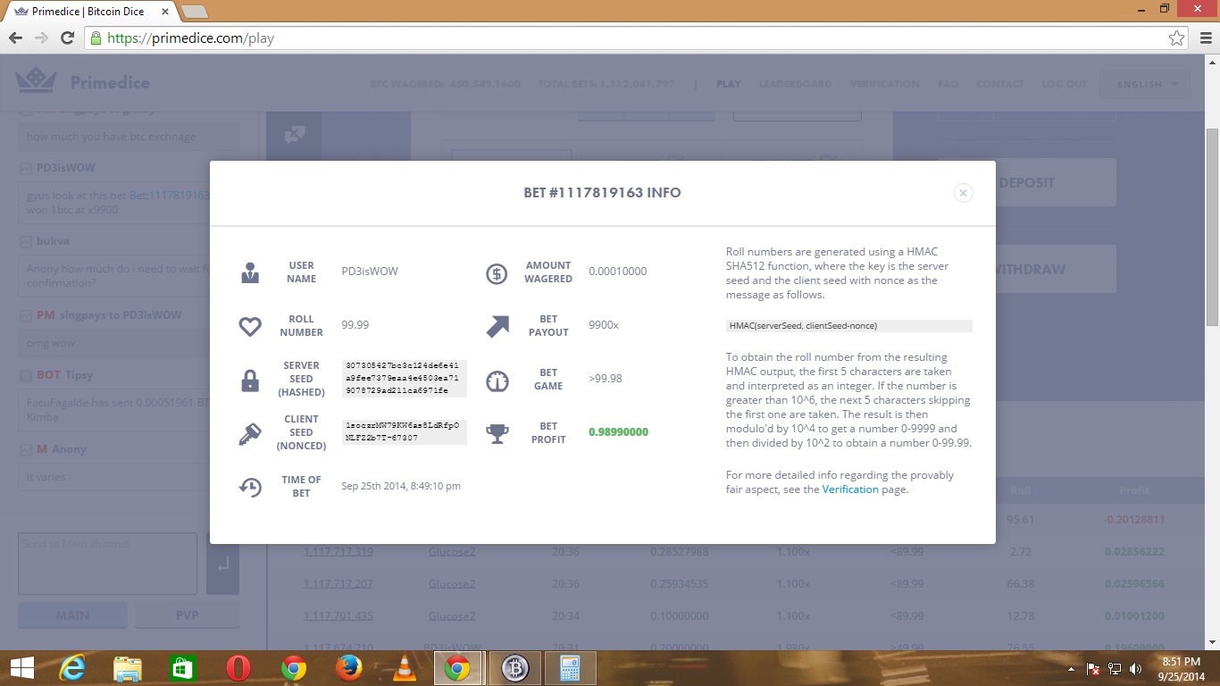Toggle the checkbox beside PD3isWOW chat message
Image resolution: width=1220 pixels, height=686 pixels.
26,168
